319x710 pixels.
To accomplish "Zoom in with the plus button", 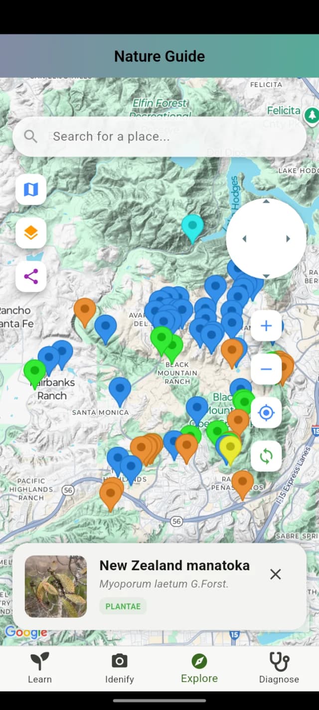I will point(266,326).
